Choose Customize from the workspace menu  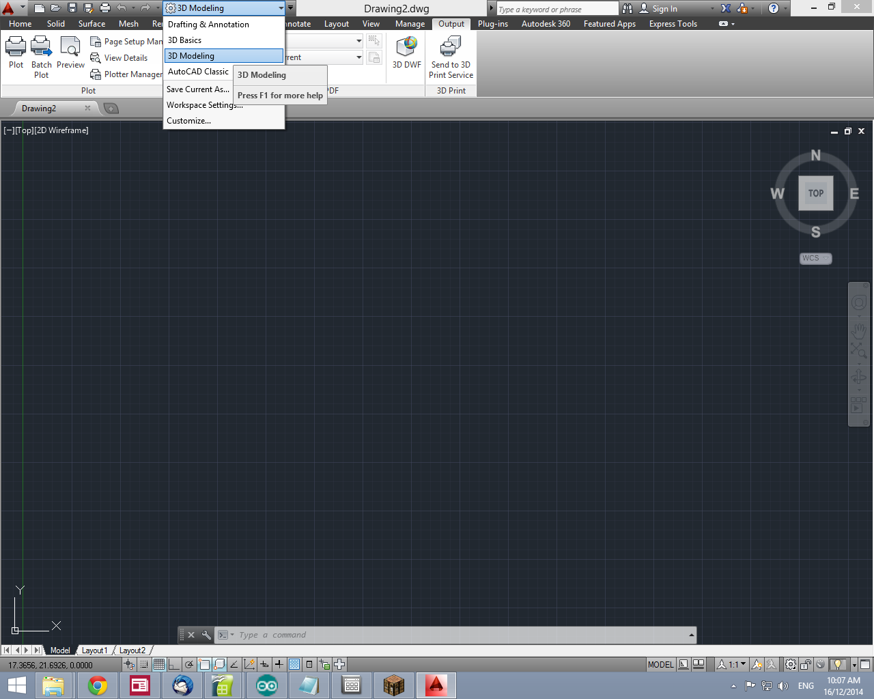point(188,121)
